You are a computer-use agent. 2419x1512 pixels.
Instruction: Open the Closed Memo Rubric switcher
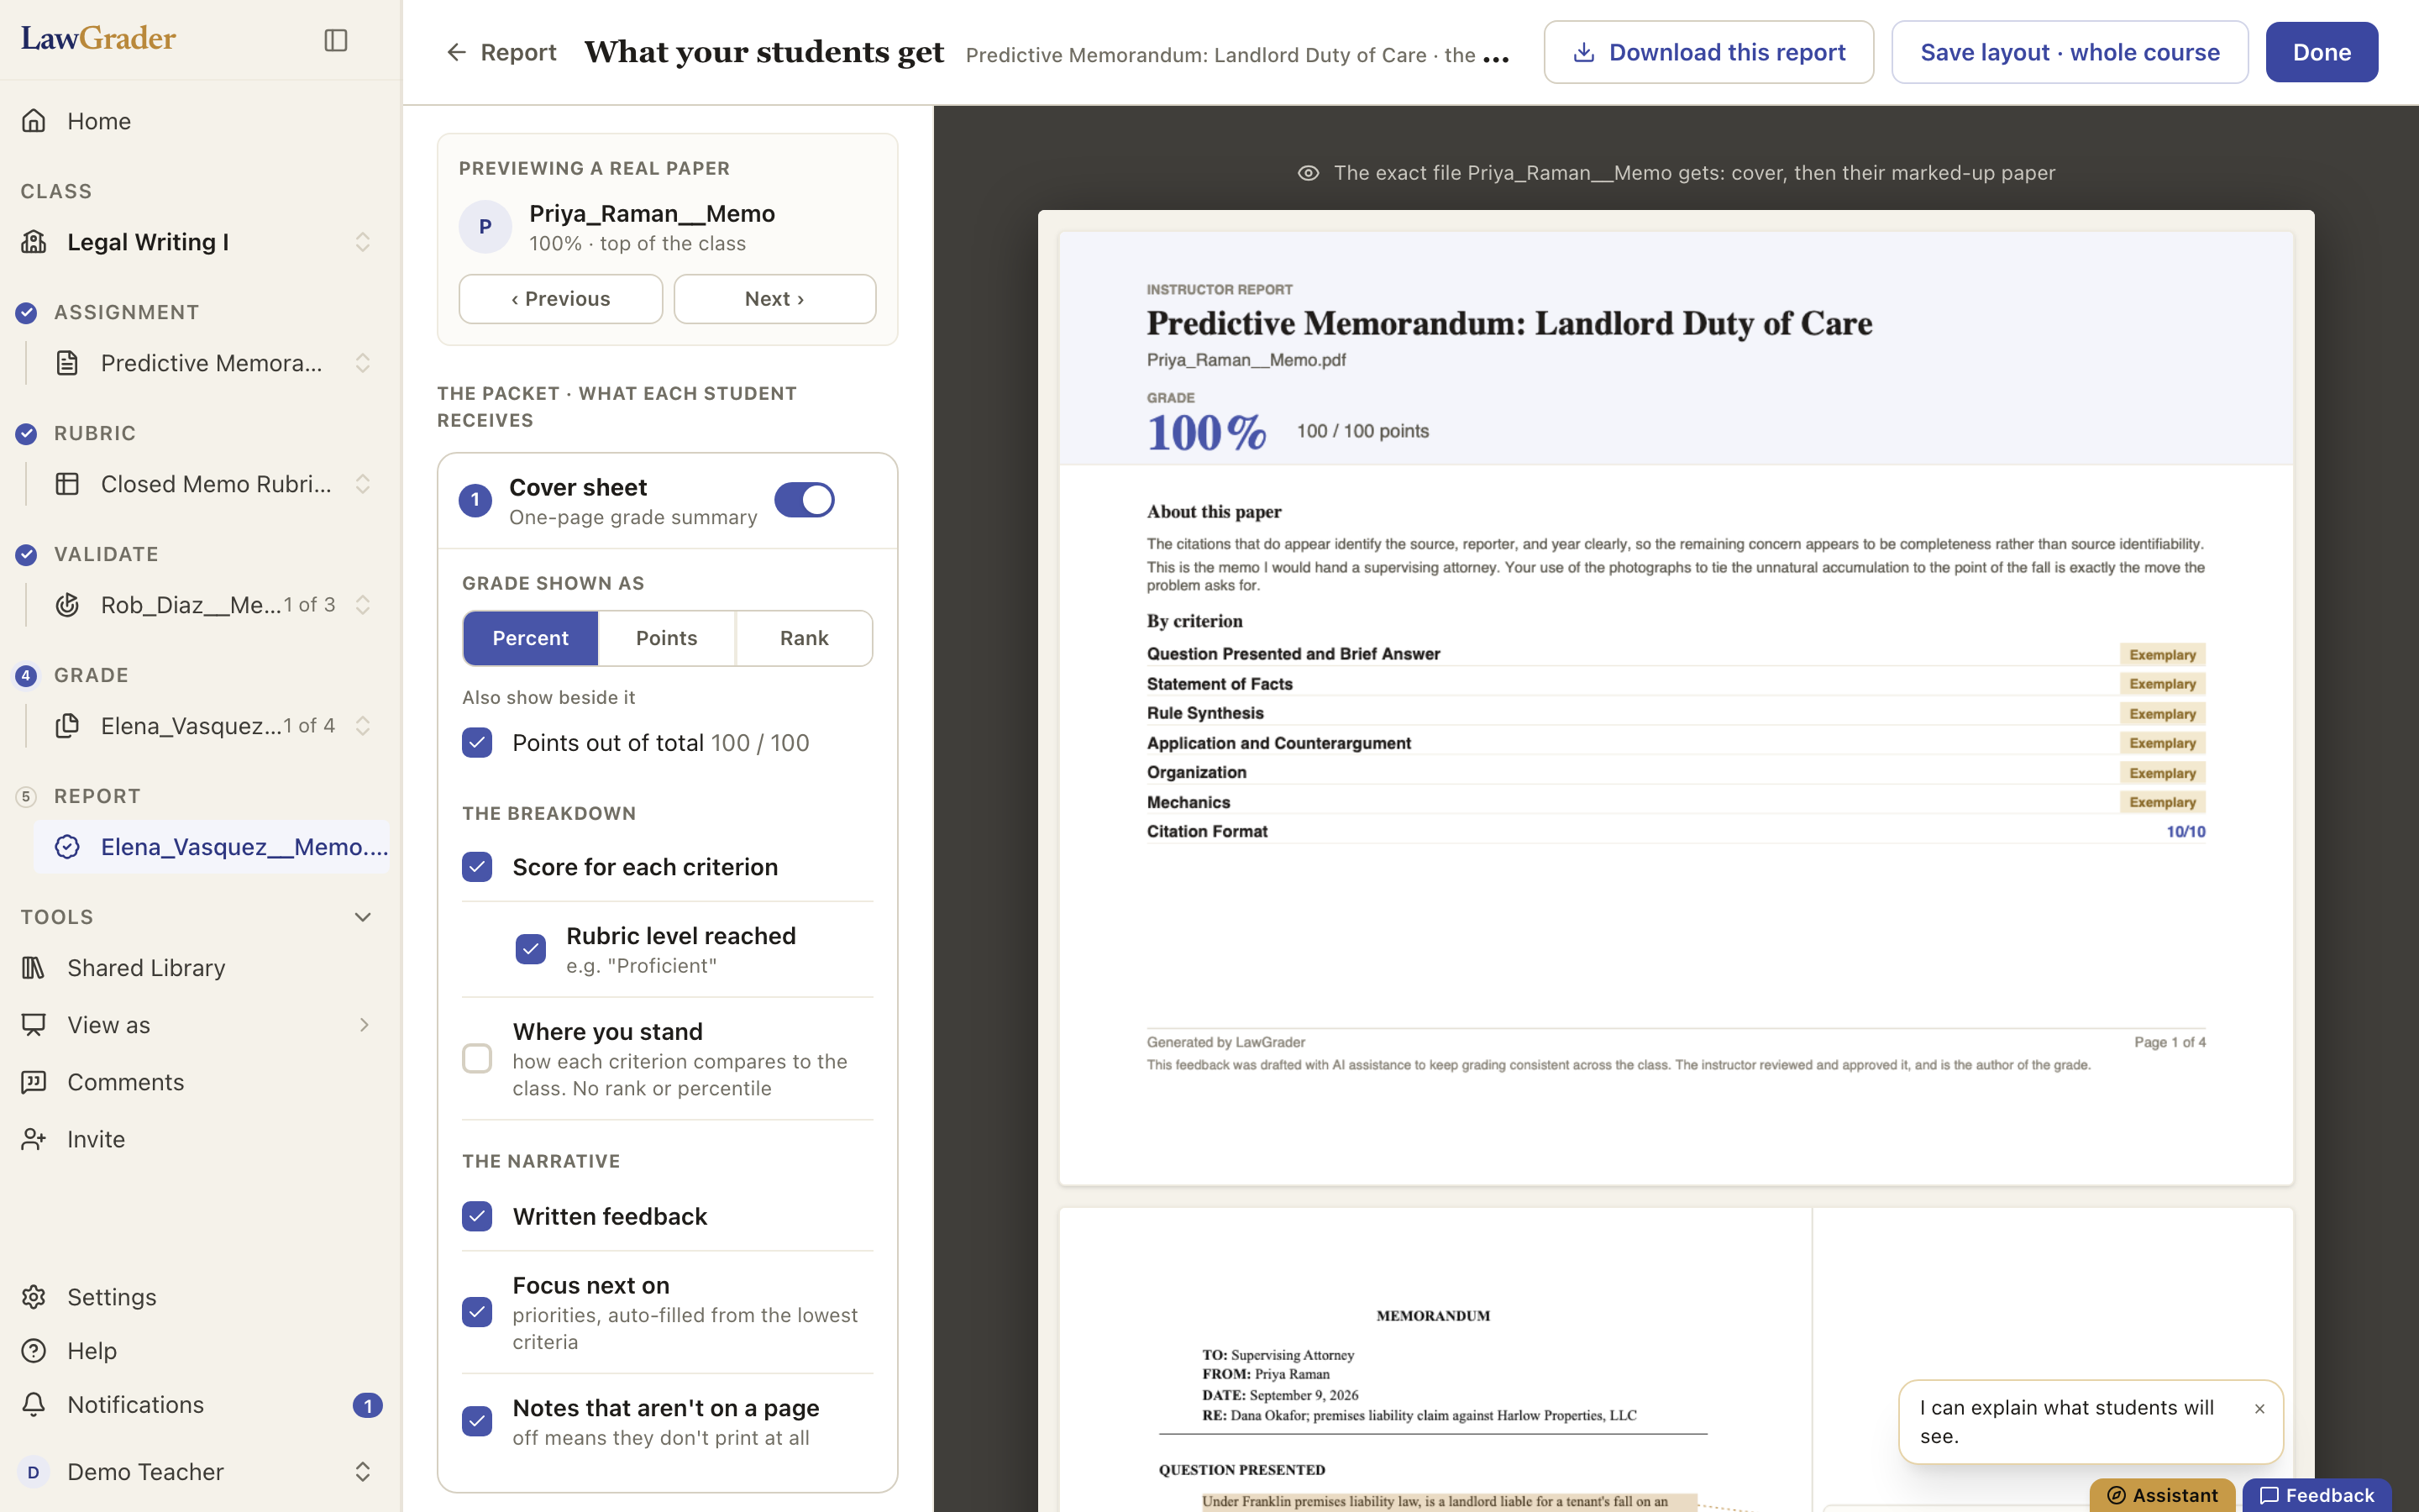click(x=363, y=484)
